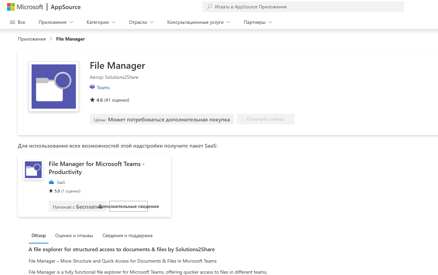
Task: Click the Начиная с Бесплатно price label
Action: coord(77,207)
